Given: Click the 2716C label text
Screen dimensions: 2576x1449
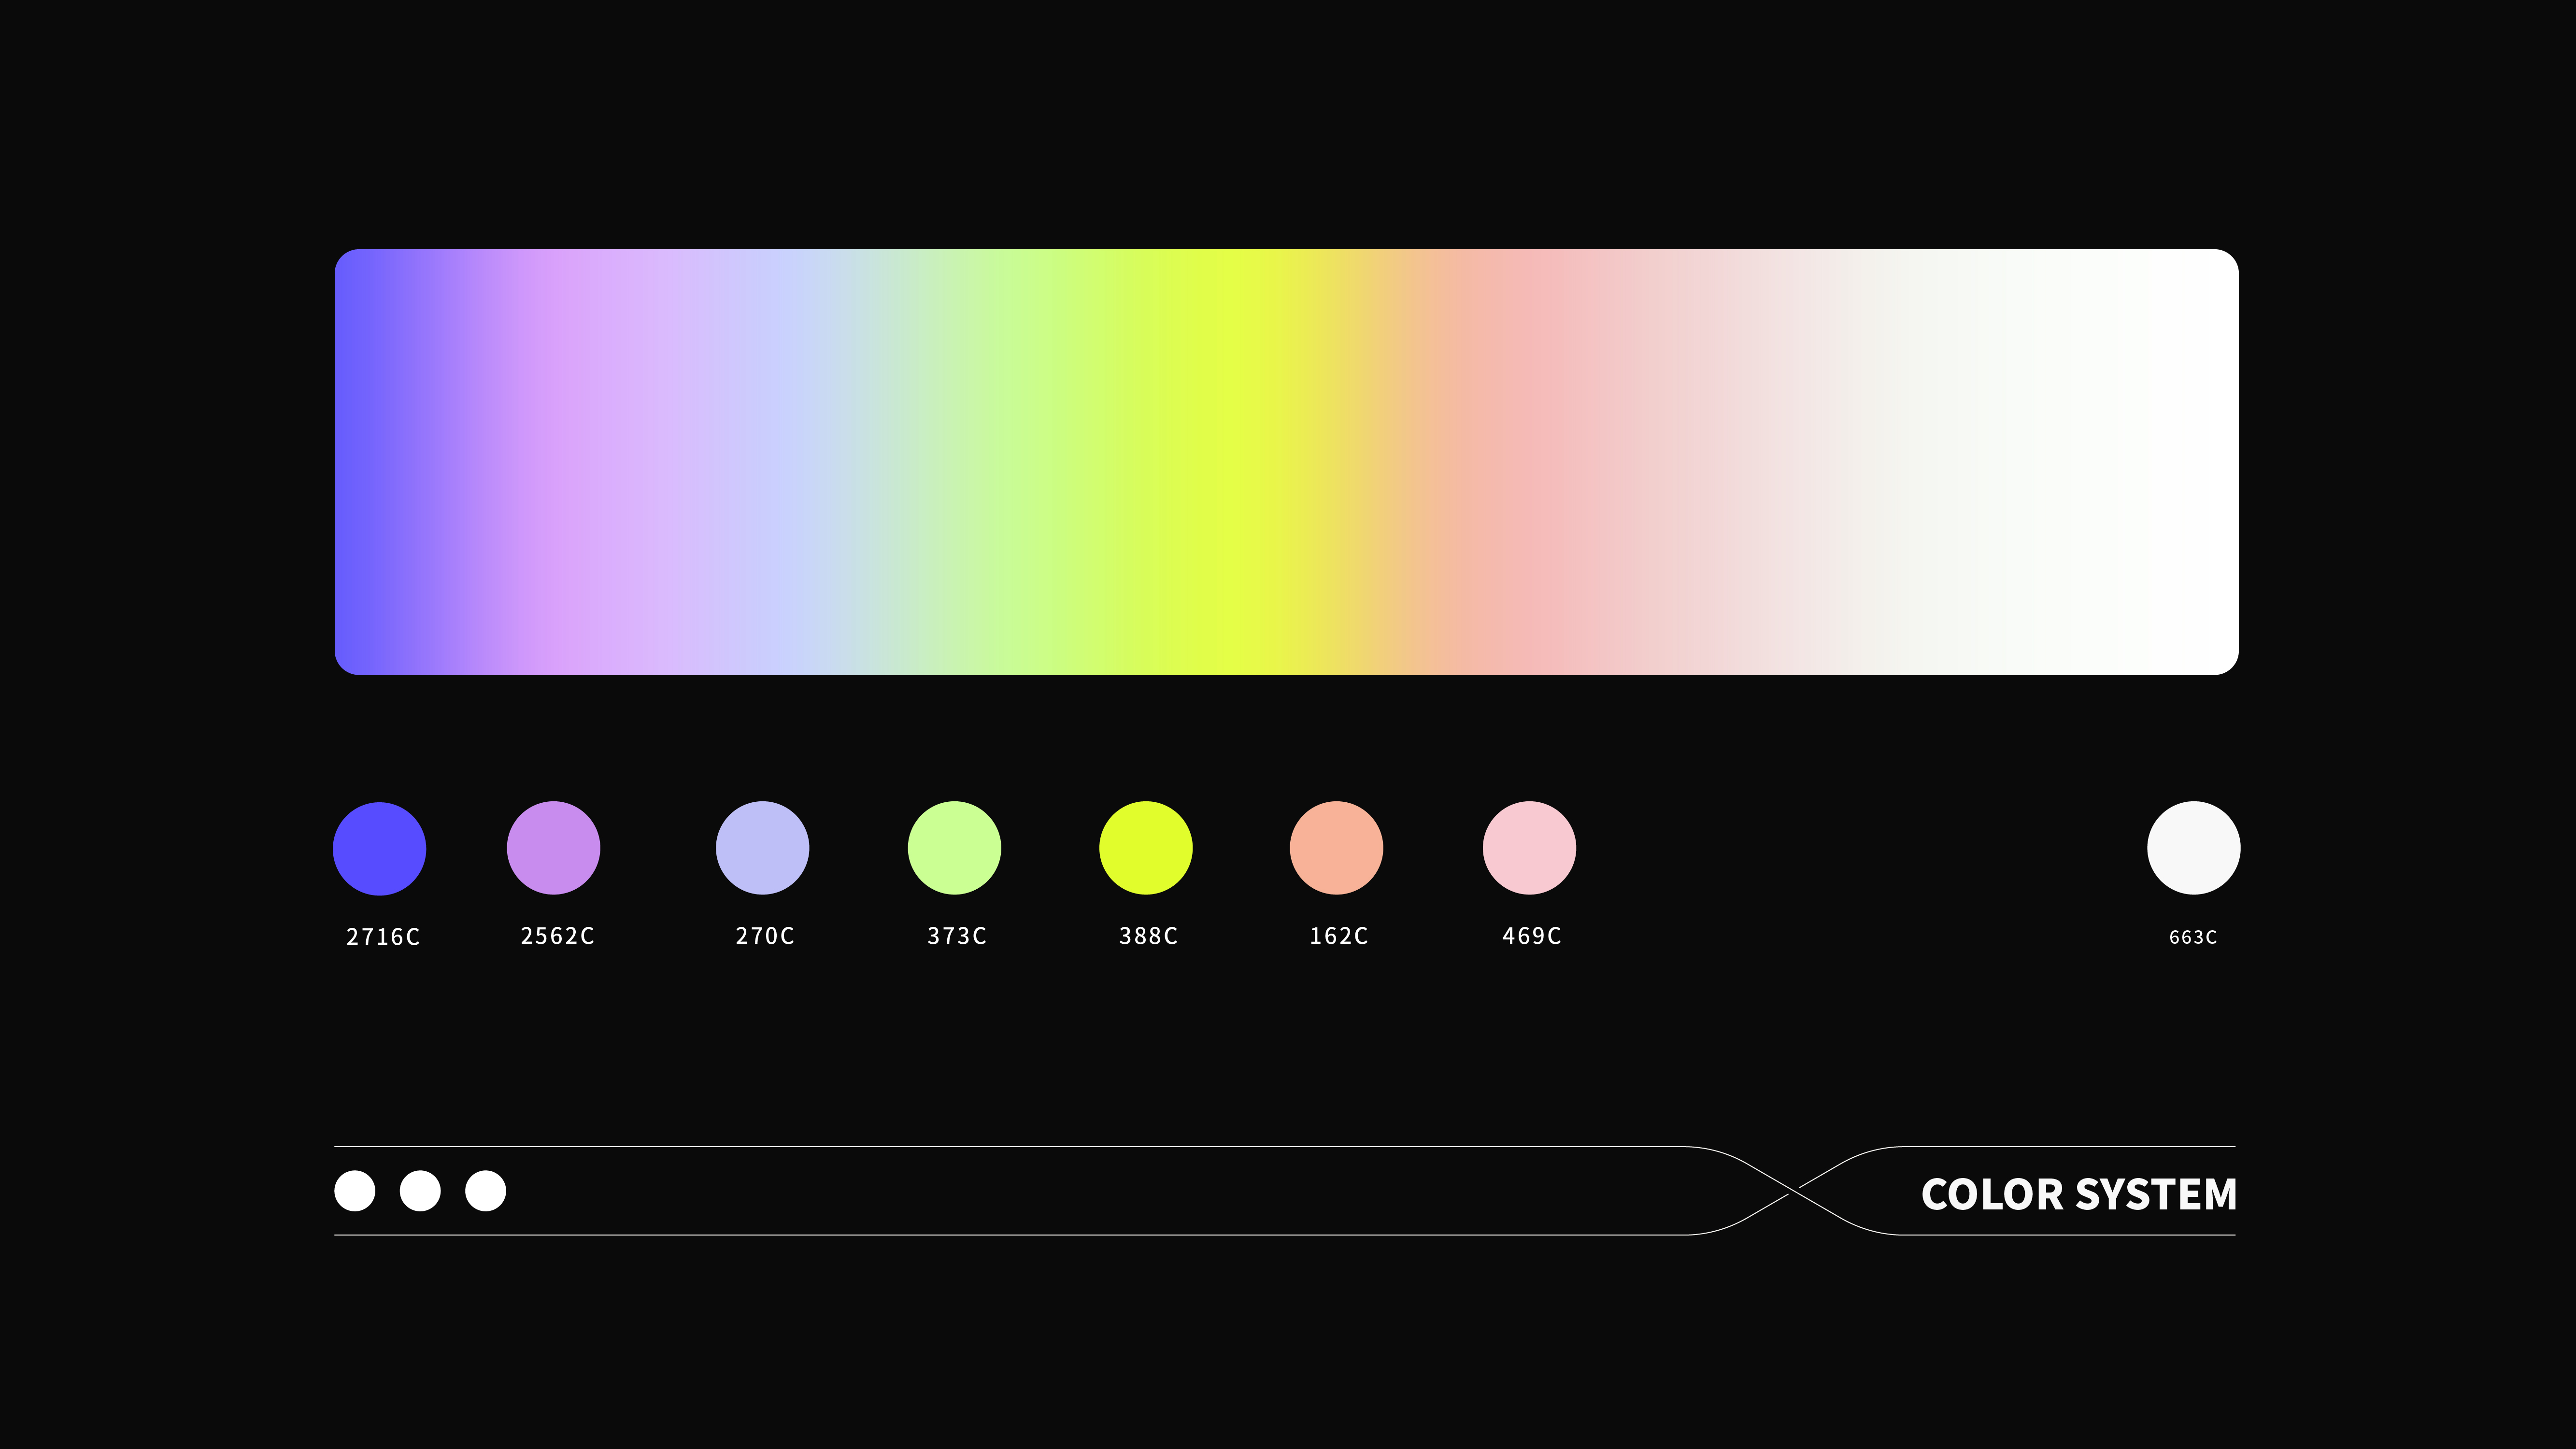Looking at the screenshot, I should (x=383, y=937).
